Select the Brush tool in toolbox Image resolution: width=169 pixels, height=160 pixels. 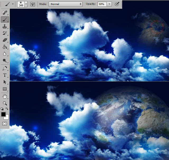pos(5,20)
